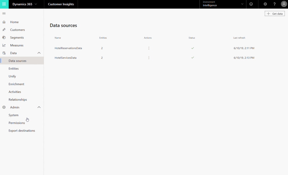This screenshot has width=288, height=175.
Task: Open Measures via its chart icon
Action: [4, 45]
